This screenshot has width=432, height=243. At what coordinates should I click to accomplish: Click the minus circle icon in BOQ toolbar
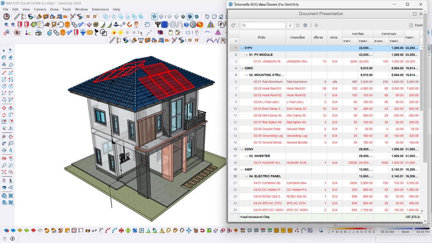coord(305,25)
